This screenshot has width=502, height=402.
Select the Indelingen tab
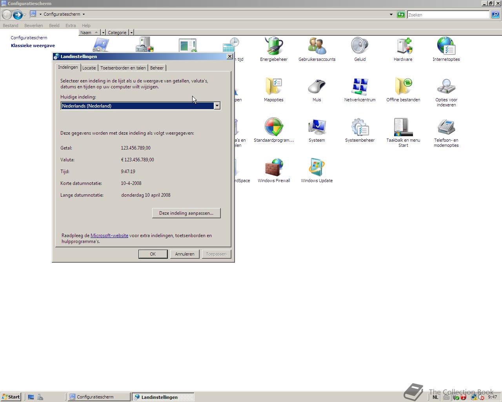point(68,67)
